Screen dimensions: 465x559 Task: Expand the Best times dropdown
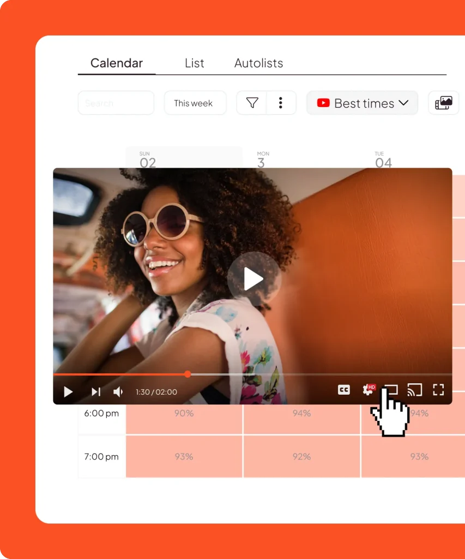click(362, 103)
